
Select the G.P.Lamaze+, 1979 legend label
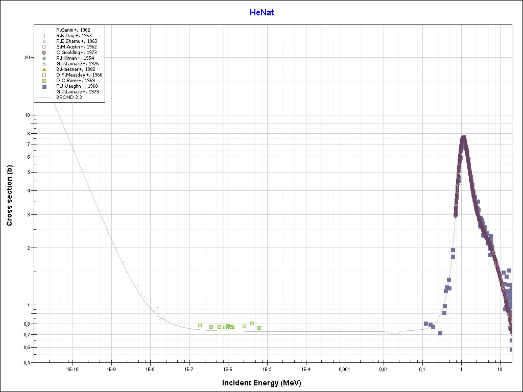click(77, 92)
